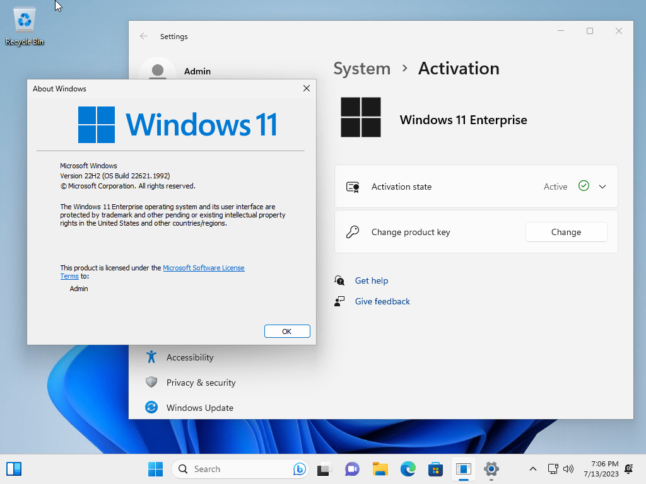The height and width of the screenshot is (484, 646).
Task: Open the Widgets taskbar button
Action: (x=14, y=469)
